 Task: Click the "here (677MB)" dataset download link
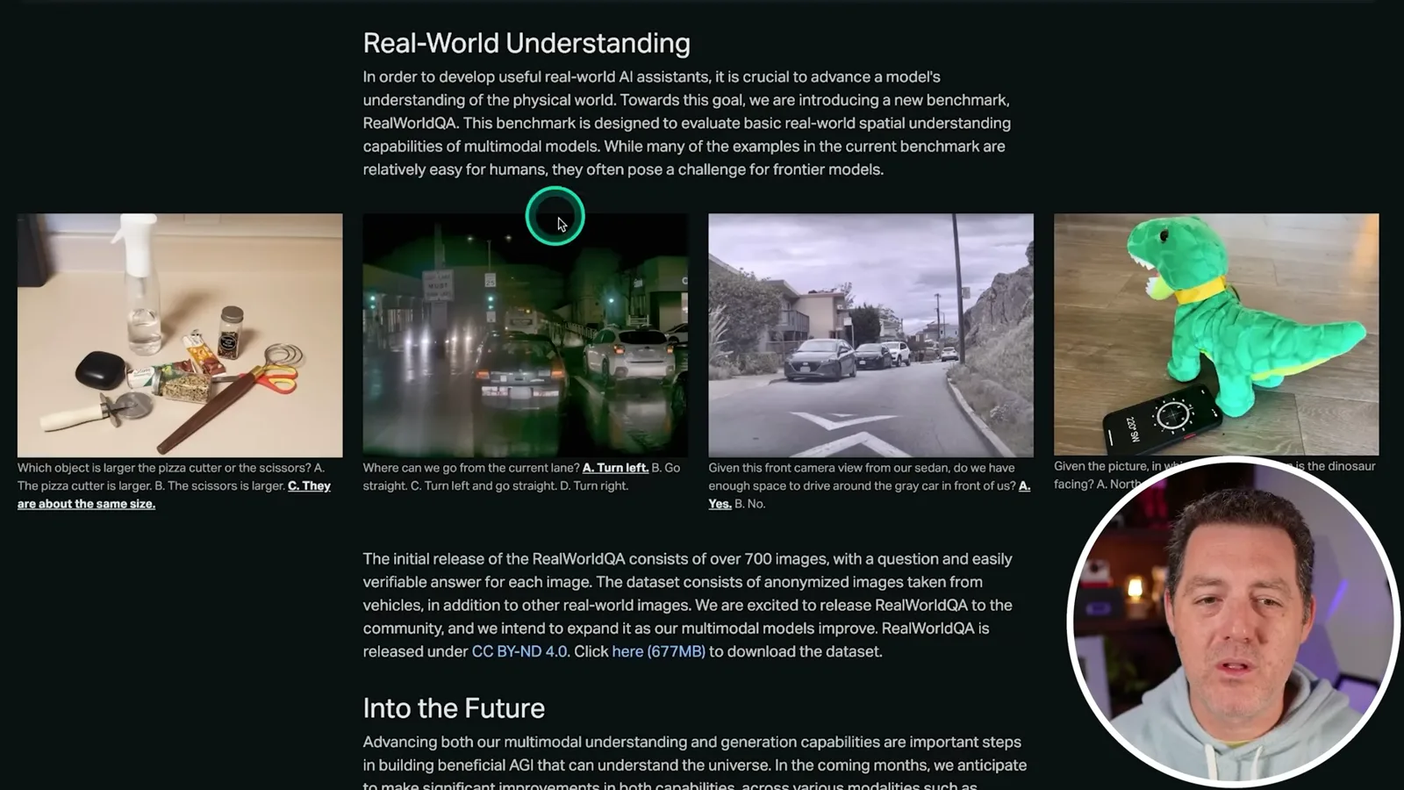point(658,651)
